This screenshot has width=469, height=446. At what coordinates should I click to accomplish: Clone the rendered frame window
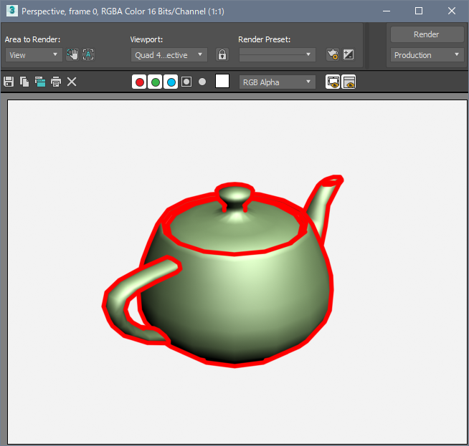pyautogui.click(x=40, y=82)
